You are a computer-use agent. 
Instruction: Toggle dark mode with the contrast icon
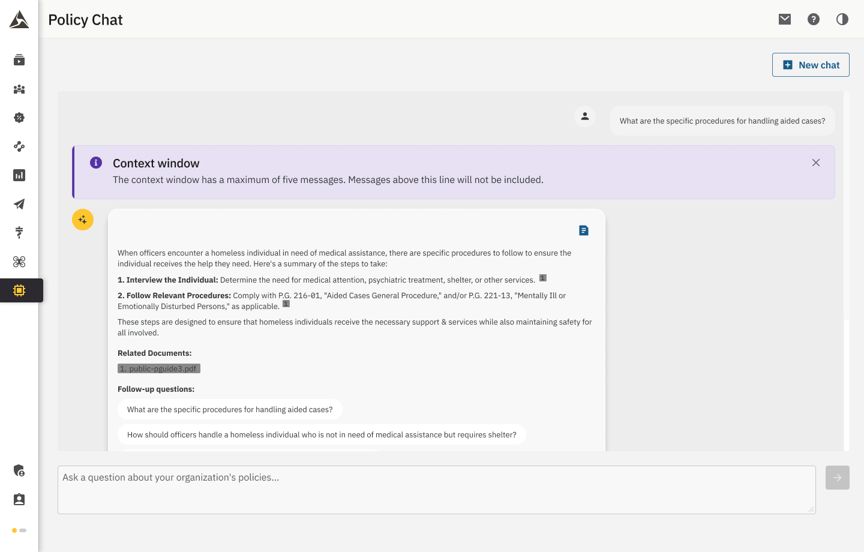click(842, 19)
